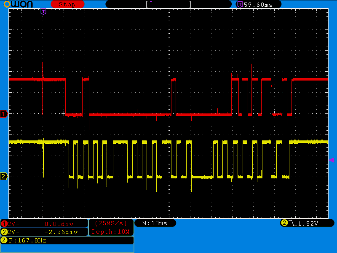This screenshot has height=253, width=337.
Task: Open the M:10ms timebase setting
Action: [x=155, y=223]
